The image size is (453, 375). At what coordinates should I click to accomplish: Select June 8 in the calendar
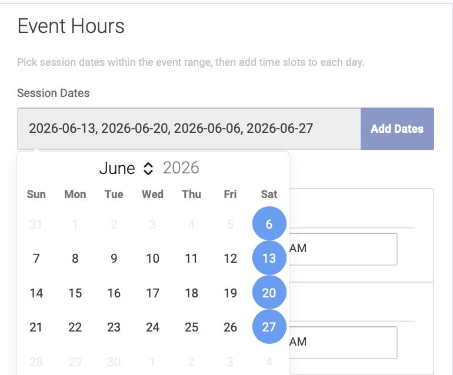[75, 258]
